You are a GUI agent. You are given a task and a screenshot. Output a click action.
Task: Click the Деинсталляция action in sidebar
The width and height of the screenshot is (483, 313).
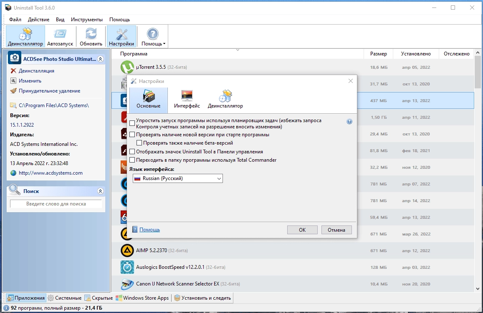coord(36,71)
